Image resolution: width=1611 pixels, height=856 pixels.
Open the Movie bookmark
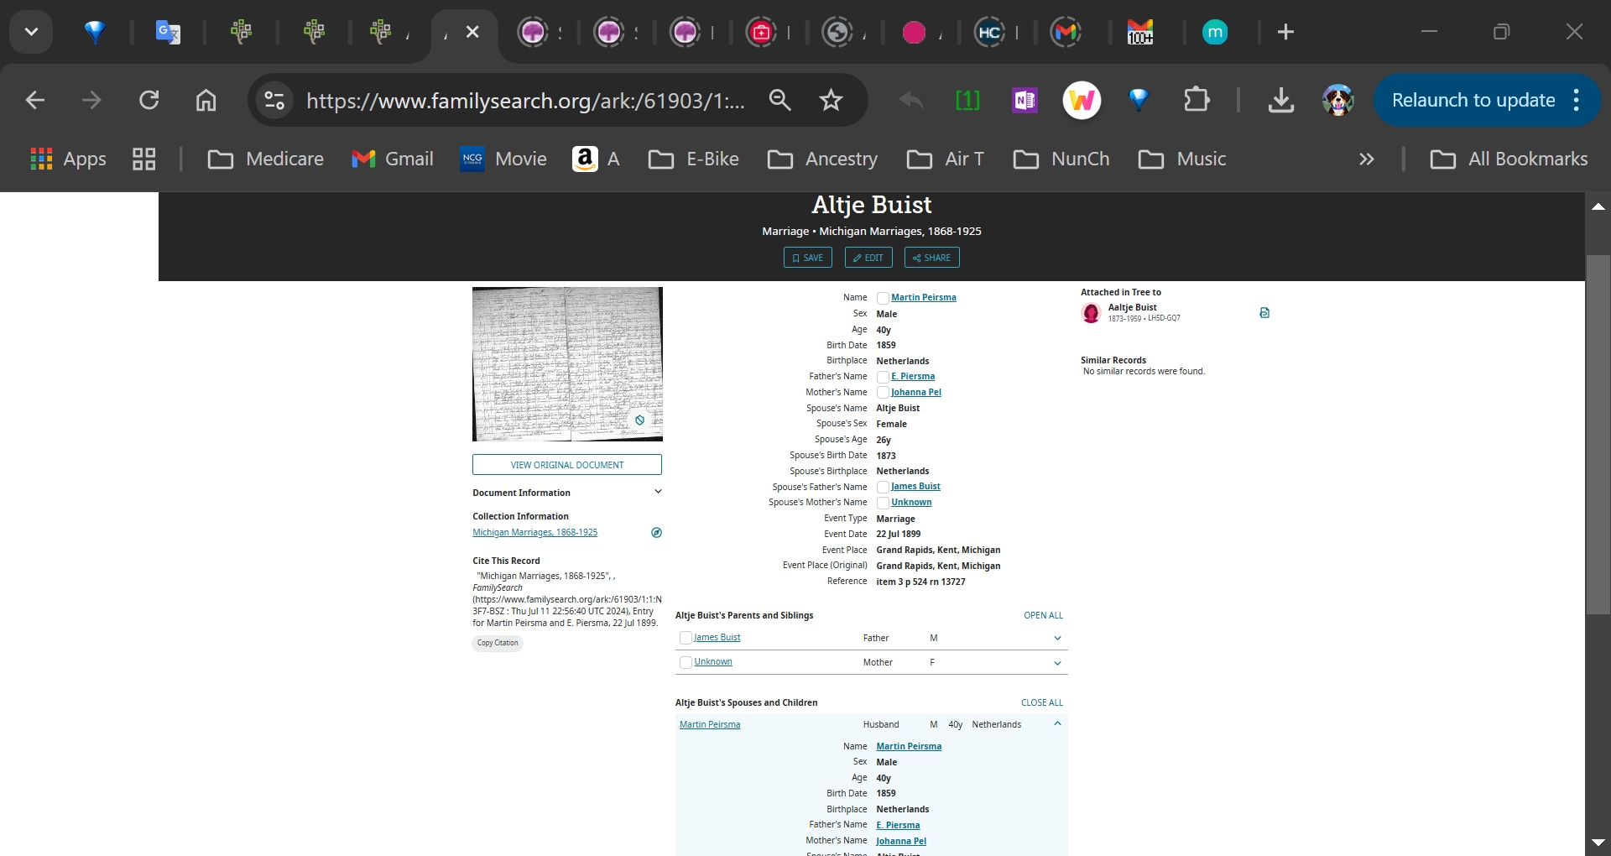[503, 159]
